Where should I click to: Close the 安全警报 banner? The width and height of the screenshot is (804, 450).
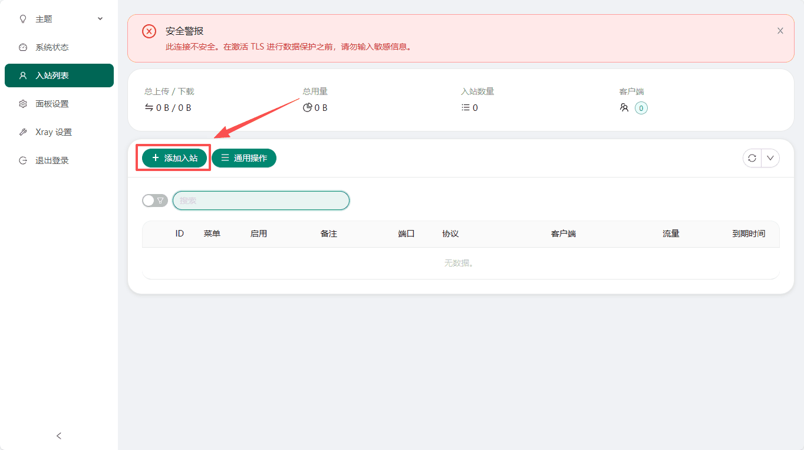click(780, 31)
